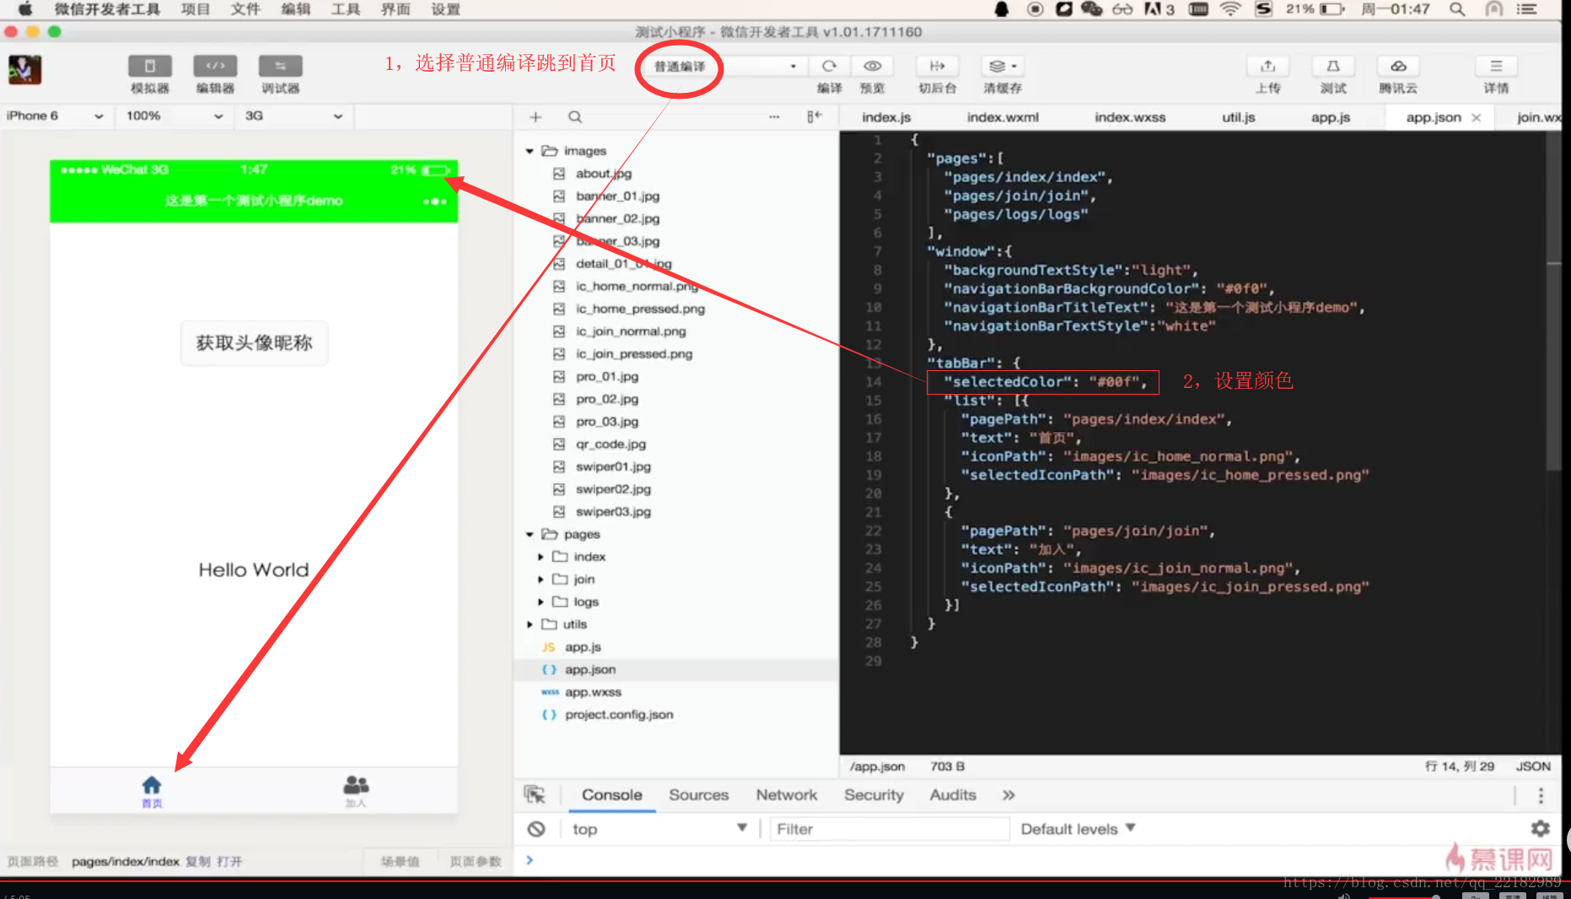Open the Default levels dropdown
The image size is (1571, 899).
[x=1078, y=829]
